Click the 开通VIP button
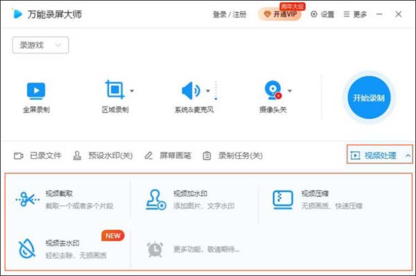Screen dimensions: 416x276 [280, 14]
